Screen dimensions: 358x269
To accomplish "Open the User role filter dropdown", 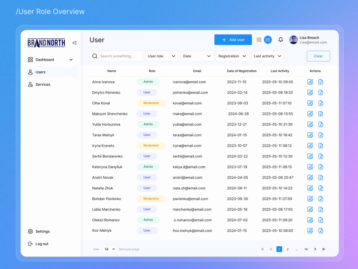I will point(162,56).
